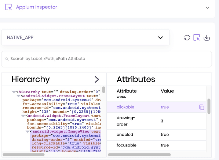Click the Hierarchy horizontal scrollbar thumb
The width and height of the screenshot is (219, 160).
(x=23, y=155)
